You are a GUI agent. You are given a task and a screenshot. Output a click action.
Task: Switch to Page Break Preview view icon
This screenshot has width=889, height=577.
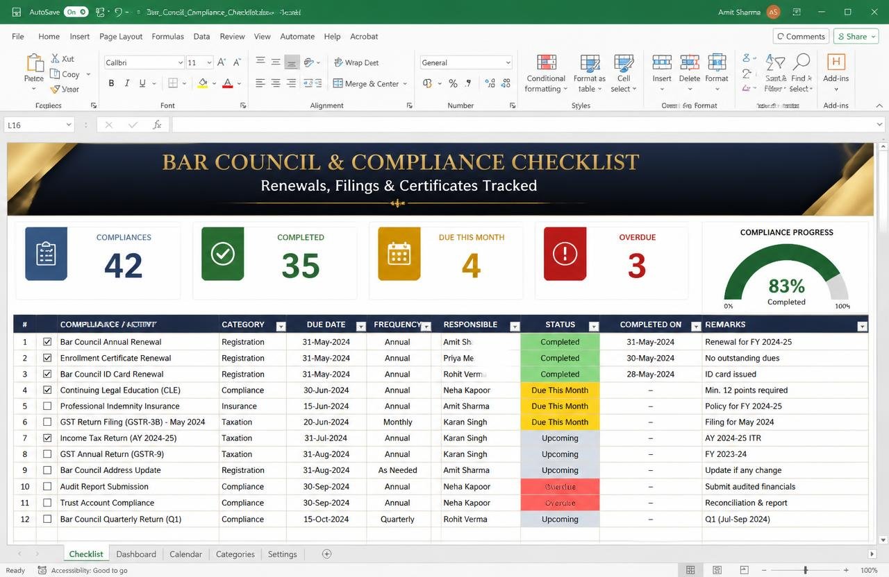click(743, 570)
